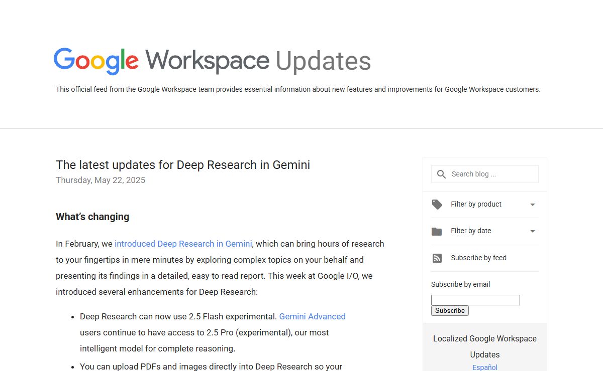The height and width of the screenshot is (371, 603).
Task: Click the RSS feed icon
Action: pos(437,258)
